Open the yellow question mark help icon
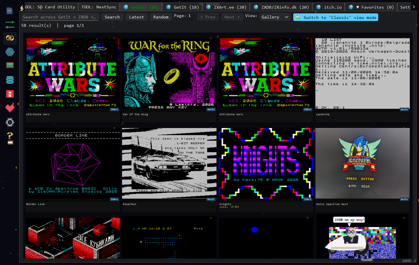Image resolution: width=419 pixels, height=265 pixels. (10, 138)
